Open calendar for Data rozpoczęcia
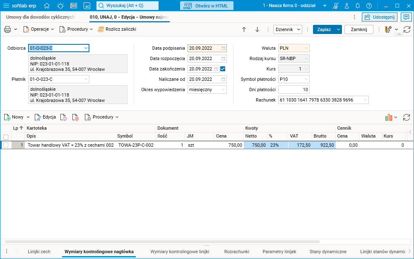 pos(224,59)
